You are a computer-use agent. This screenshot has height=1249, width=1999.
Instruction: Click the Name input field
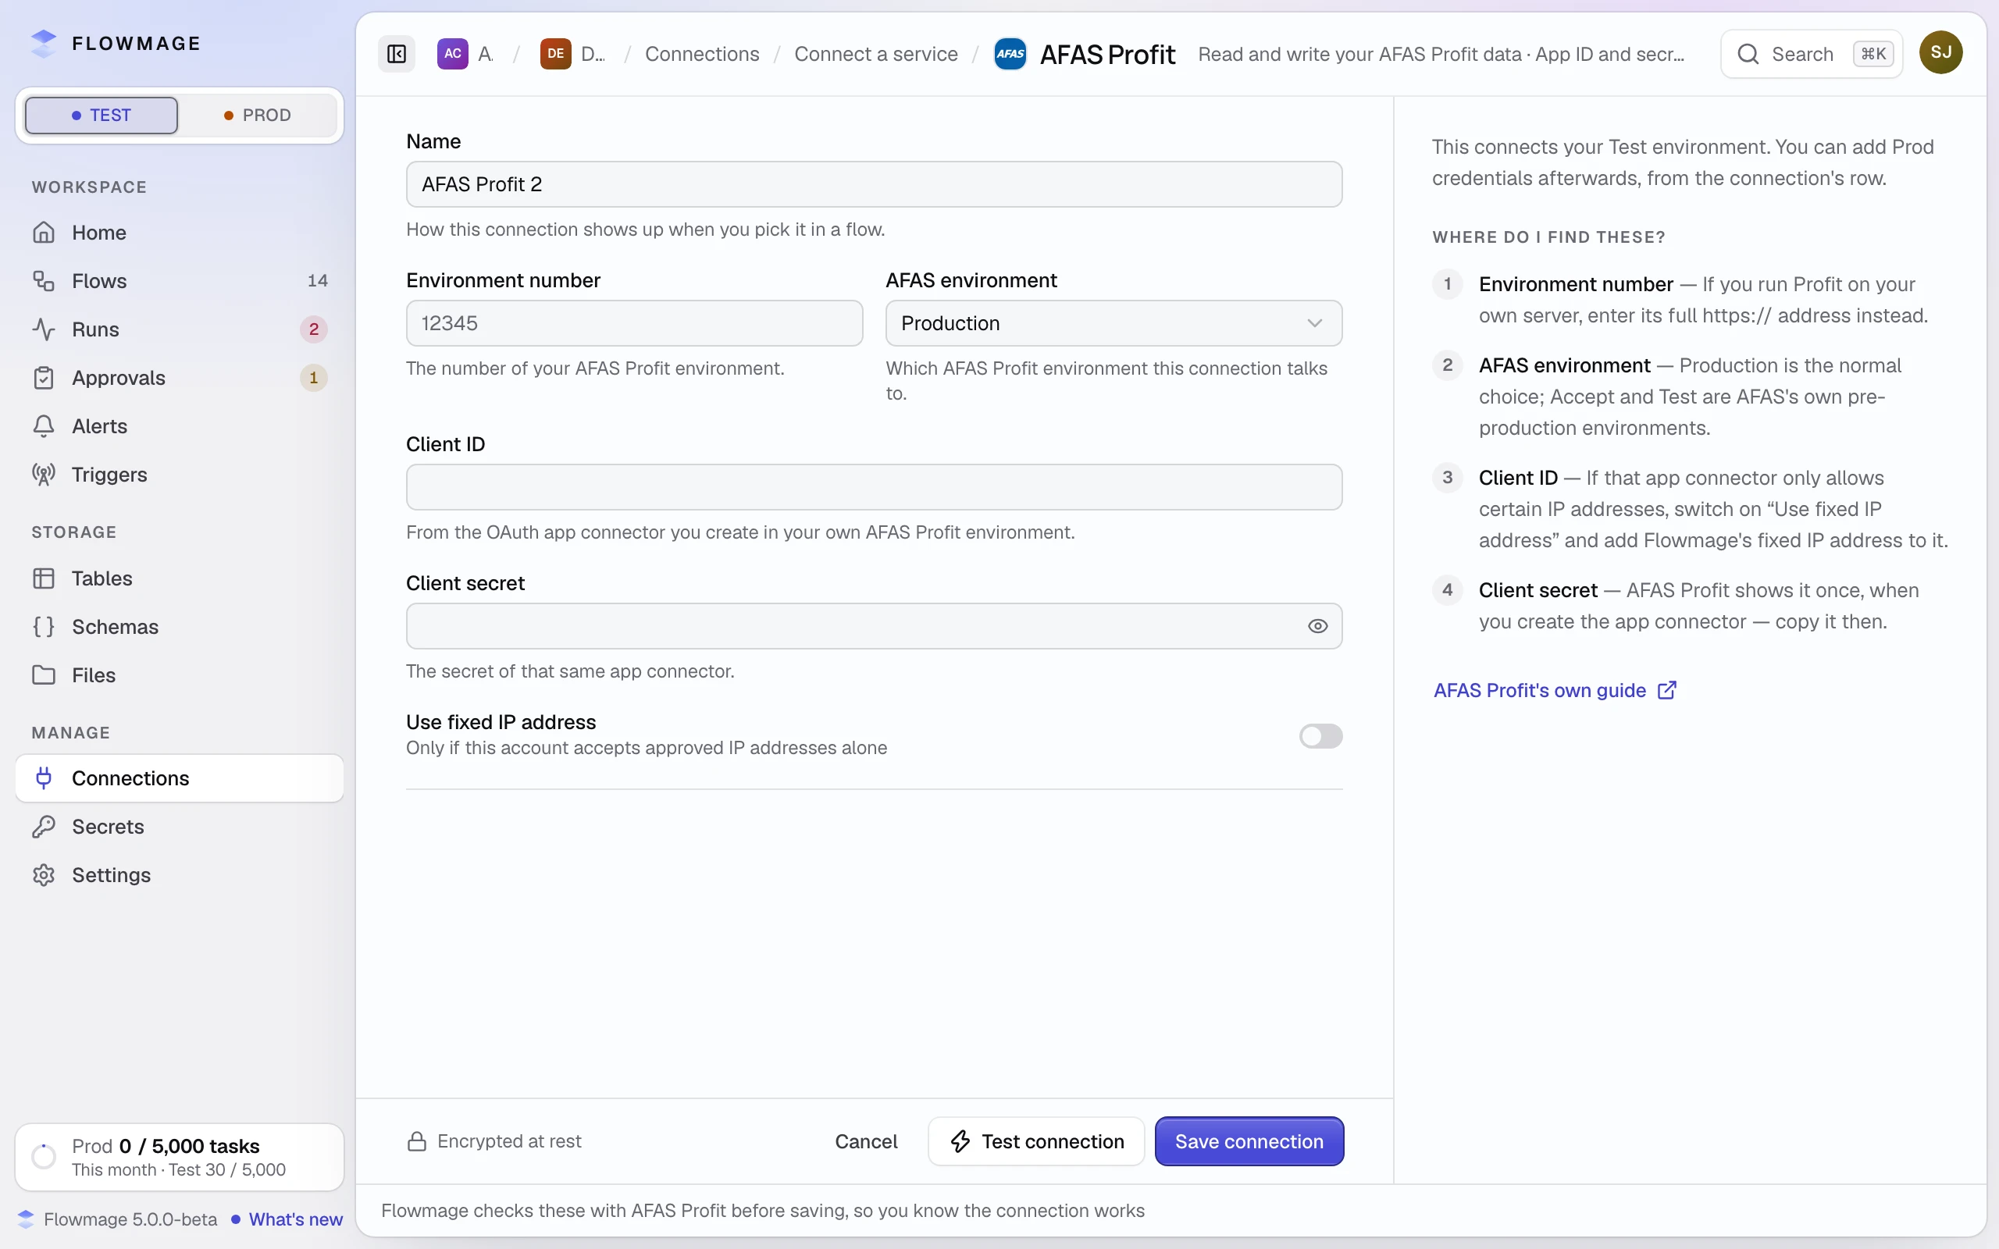point(874,184)
